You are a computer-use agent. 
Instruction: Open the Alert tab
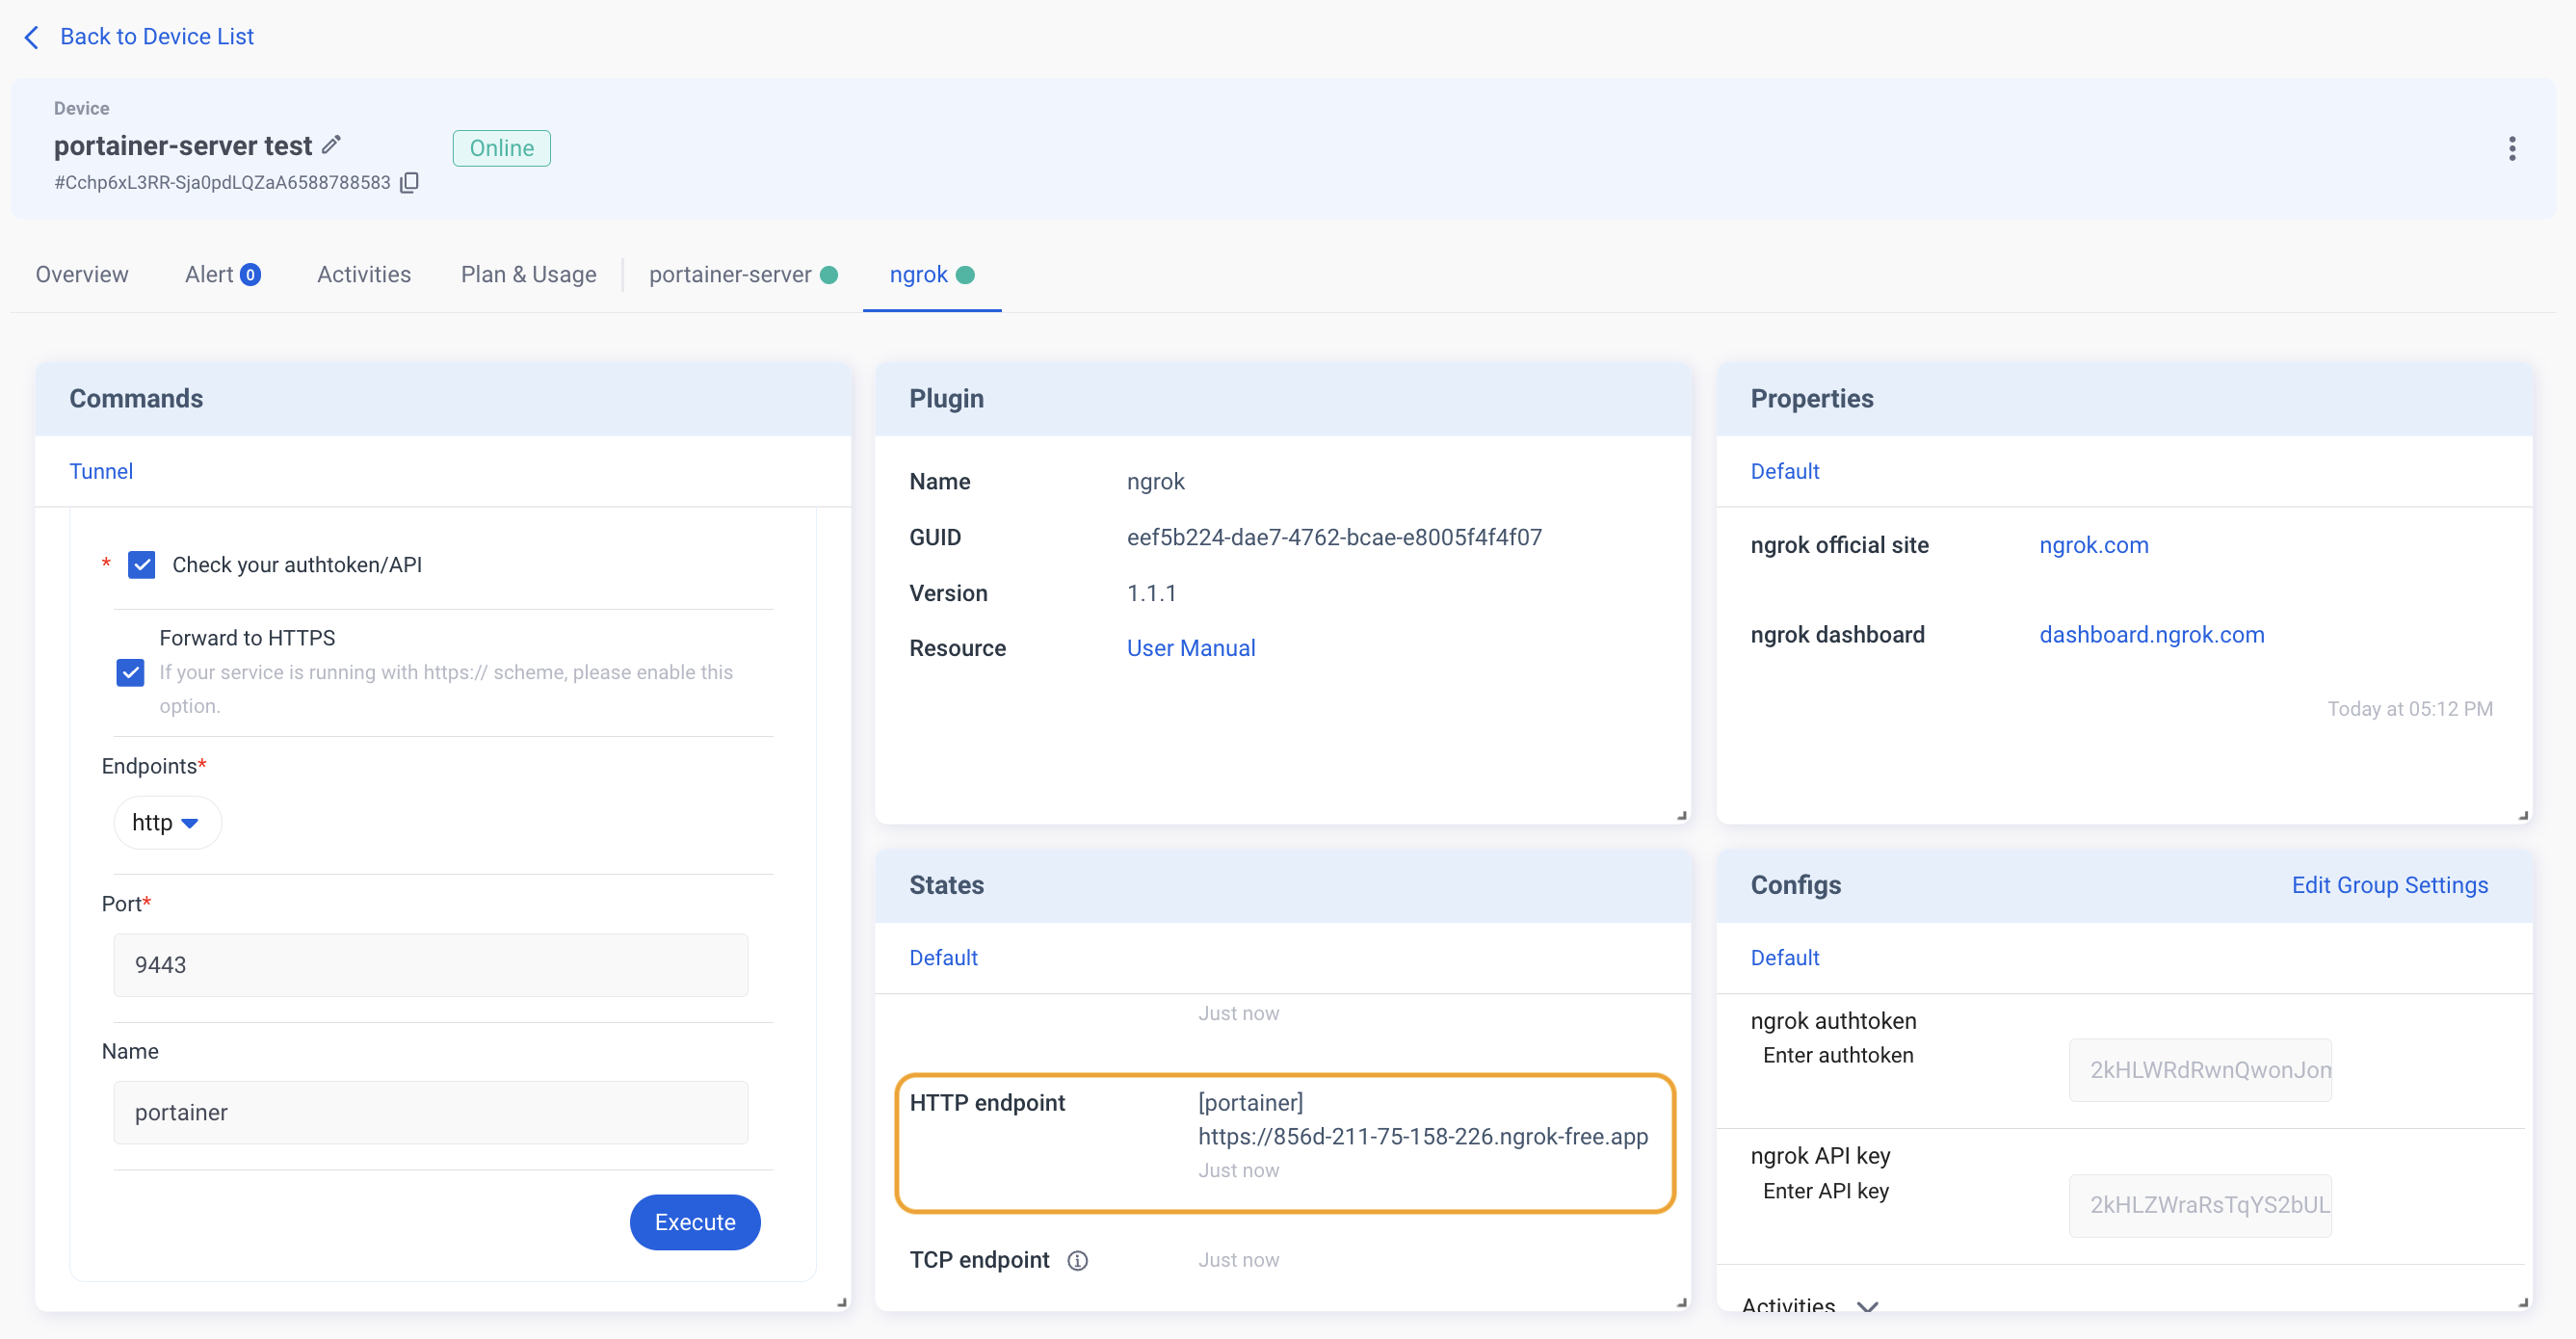pos(223,275)
